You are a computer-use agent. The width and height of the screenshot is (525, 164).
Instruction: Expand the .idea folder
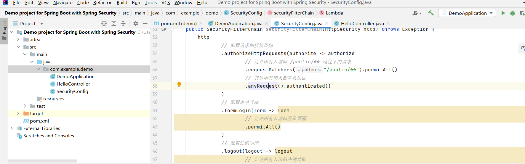pos(18,39)
